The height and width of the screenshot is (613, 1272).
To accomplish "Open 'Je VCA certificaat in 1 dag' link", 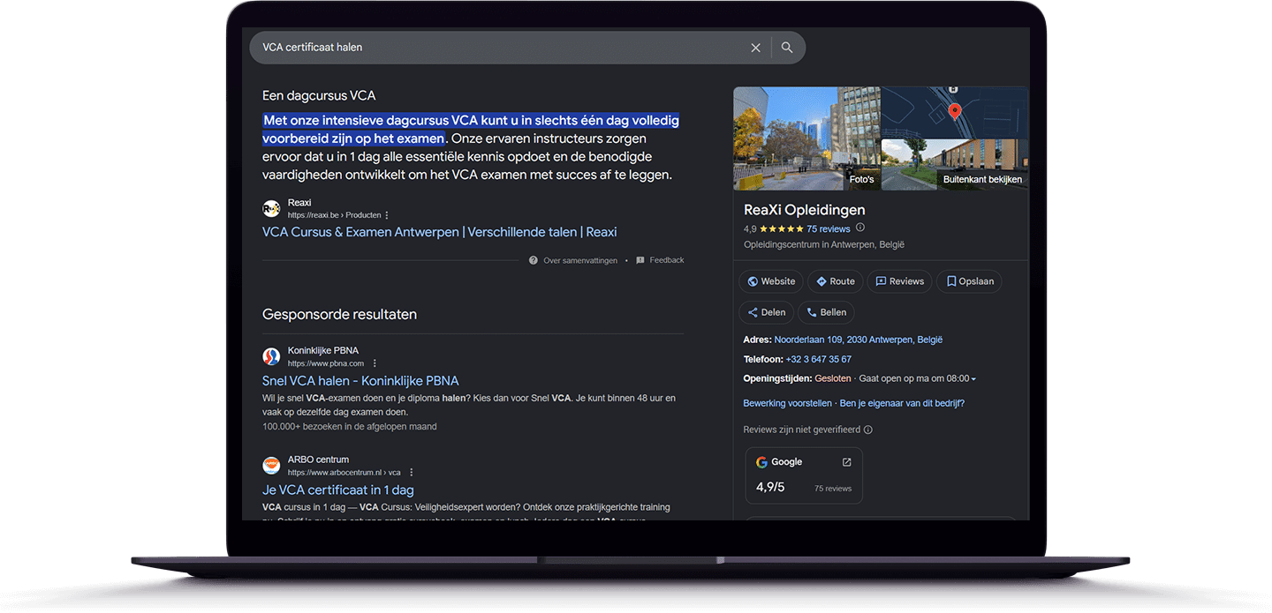I will click(337, 490).
